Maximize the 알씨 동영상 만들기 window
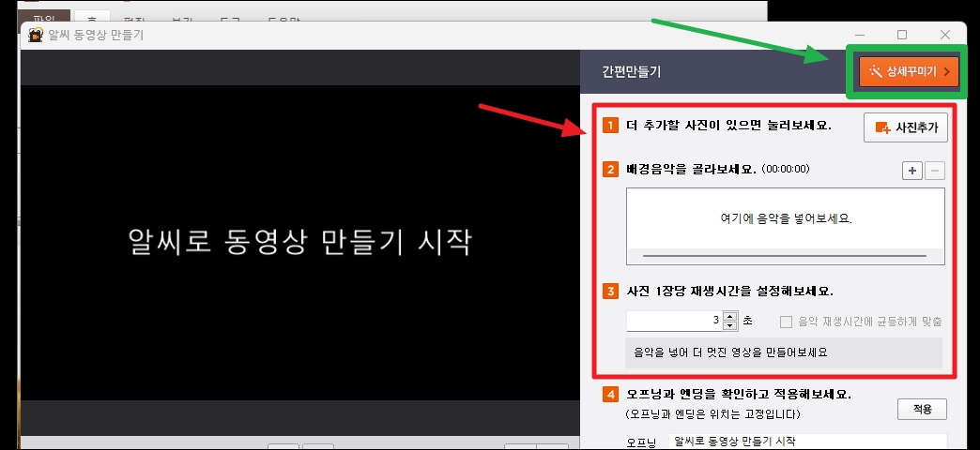 pyautogui.click(x=902, y=35)
